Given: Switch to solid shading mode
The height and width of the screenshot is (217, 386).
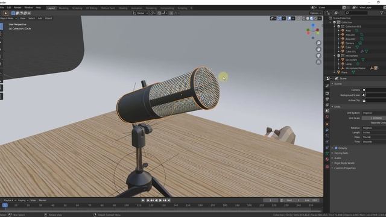Looking at the screenshot, I should pos(308,18).
